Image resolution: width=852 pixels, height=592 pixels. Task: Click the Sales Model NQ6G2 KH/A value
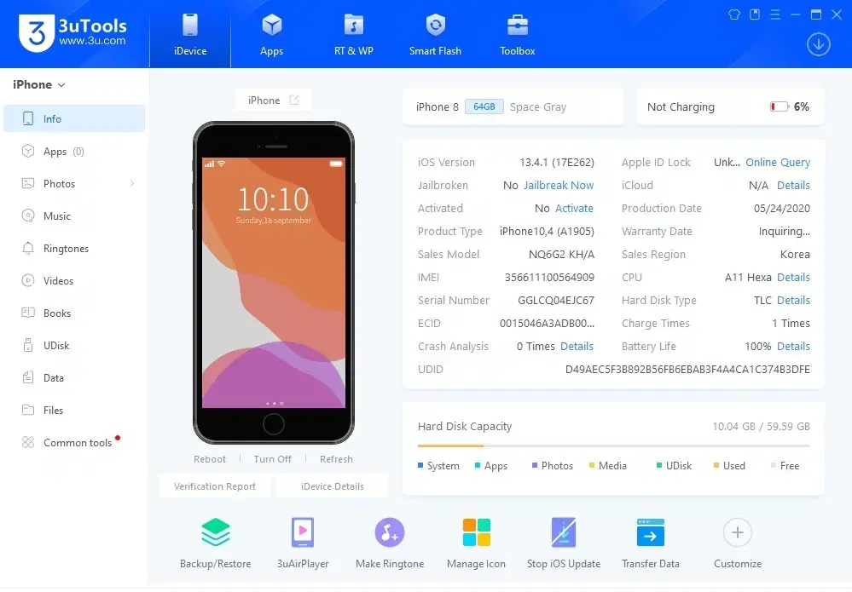click(x=561, y=255)
